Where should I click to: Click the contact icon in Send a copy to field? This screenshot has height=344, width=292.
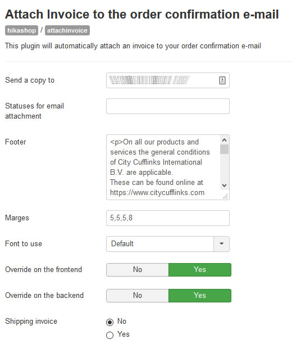pyautogui.click(x=222, y=80)
